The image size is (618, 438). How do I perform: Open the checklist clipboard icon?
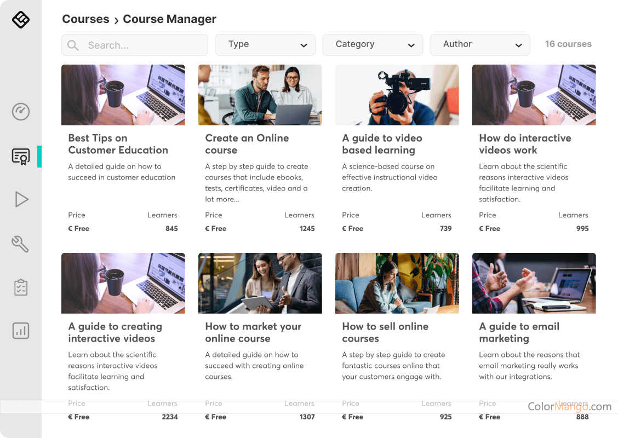[x=21, y=287]
